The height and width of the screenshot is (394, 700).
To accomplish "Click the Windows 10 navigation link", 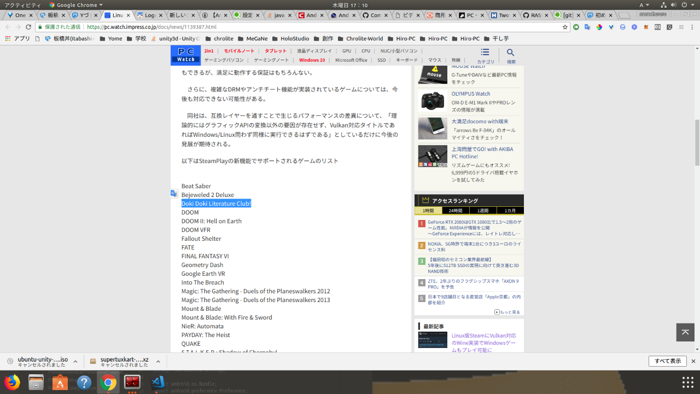I will (x=312, y=60).
